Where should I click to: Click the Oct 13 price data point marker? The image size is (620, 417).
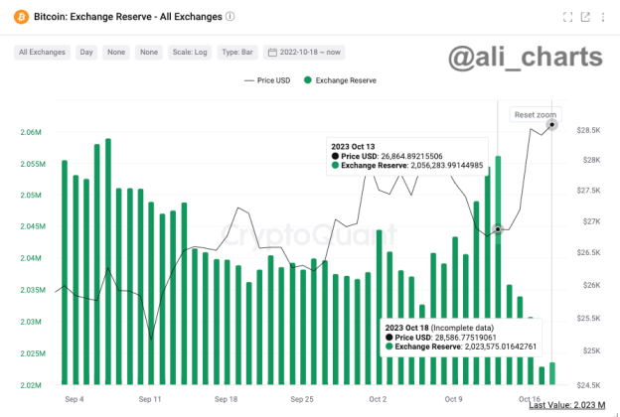498,229
